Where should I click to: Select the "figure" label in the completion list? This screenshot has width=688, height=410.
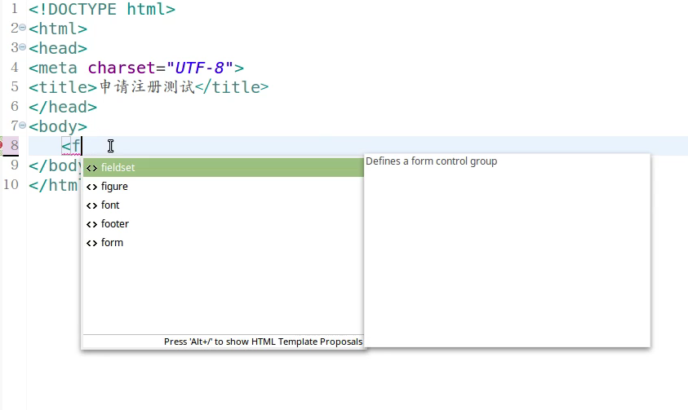tap(114, 187)
